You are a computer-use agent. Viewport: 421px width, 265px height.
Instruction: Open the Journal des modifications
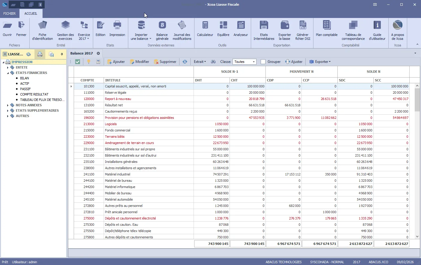(182, 30)
